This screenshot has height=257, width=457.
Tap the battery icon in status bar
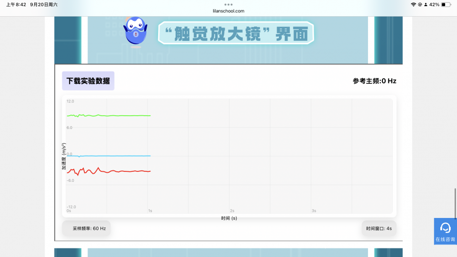(446, 4)
